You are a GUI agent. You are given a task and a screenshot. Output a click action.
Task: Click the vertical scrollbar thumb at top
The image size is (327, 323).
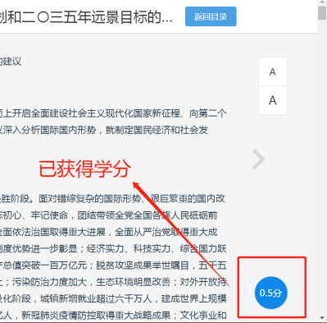coord(322,12)
